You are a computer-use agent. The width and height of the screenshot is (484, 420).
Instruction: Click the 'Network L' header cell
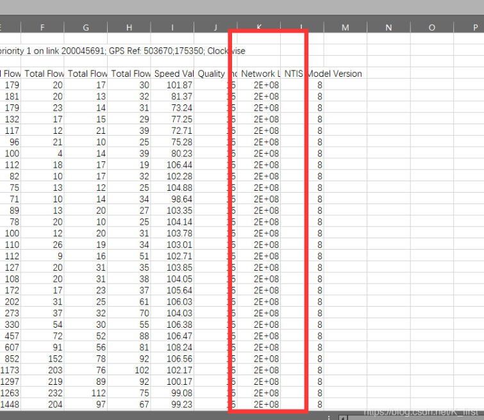point(259,74)
